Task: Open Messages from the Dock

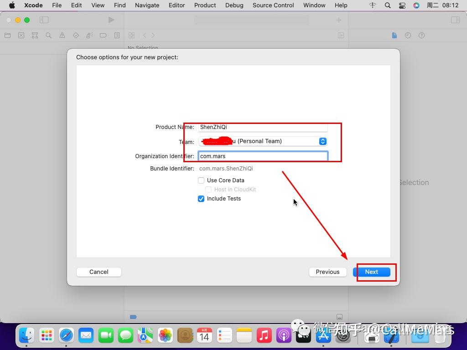Action: (x=125, y=335)
